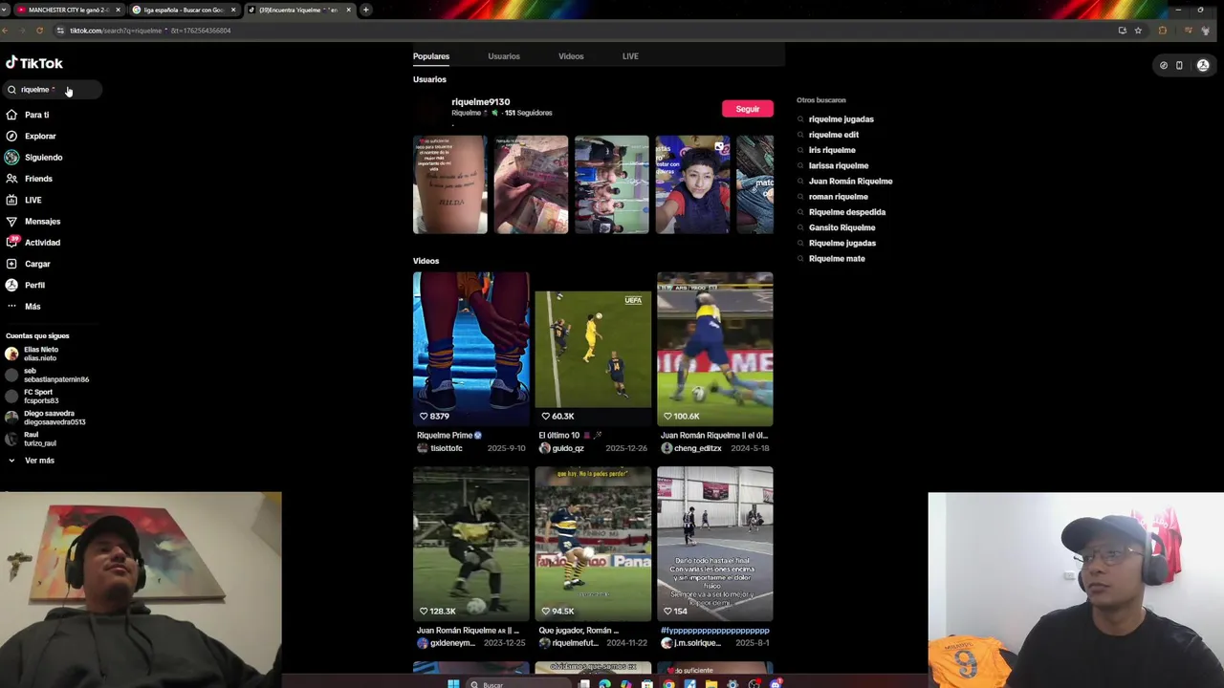Search suggestion Riquelme despedida

(847, 212)
